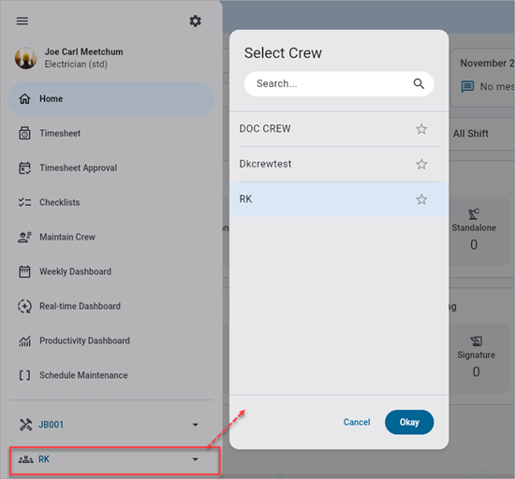Open Timesheet Approval menu item
The height and width of the screenshot is (479, 515).
(x=111, y=168)
